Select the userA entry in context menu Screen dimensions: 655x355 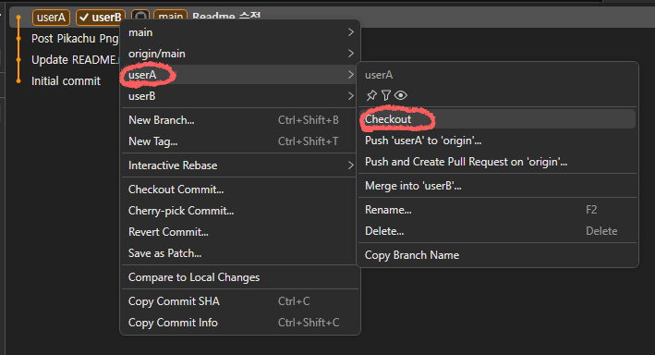pyautogui.click(x=240, y=75)
